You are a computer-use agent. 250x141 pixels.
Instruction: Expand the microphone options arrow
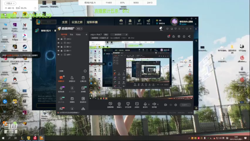point(149,104)
